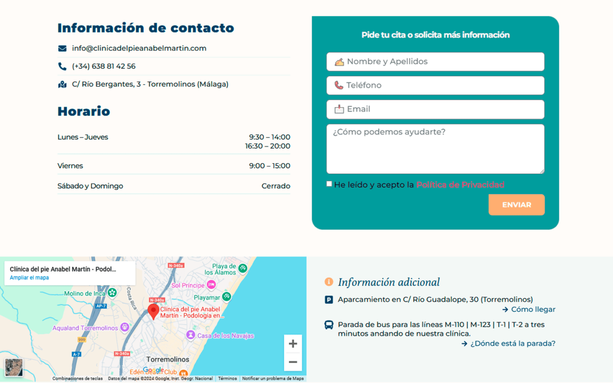Click the map zoom-in plus control
613x383 pixels.
pos(293,344)
